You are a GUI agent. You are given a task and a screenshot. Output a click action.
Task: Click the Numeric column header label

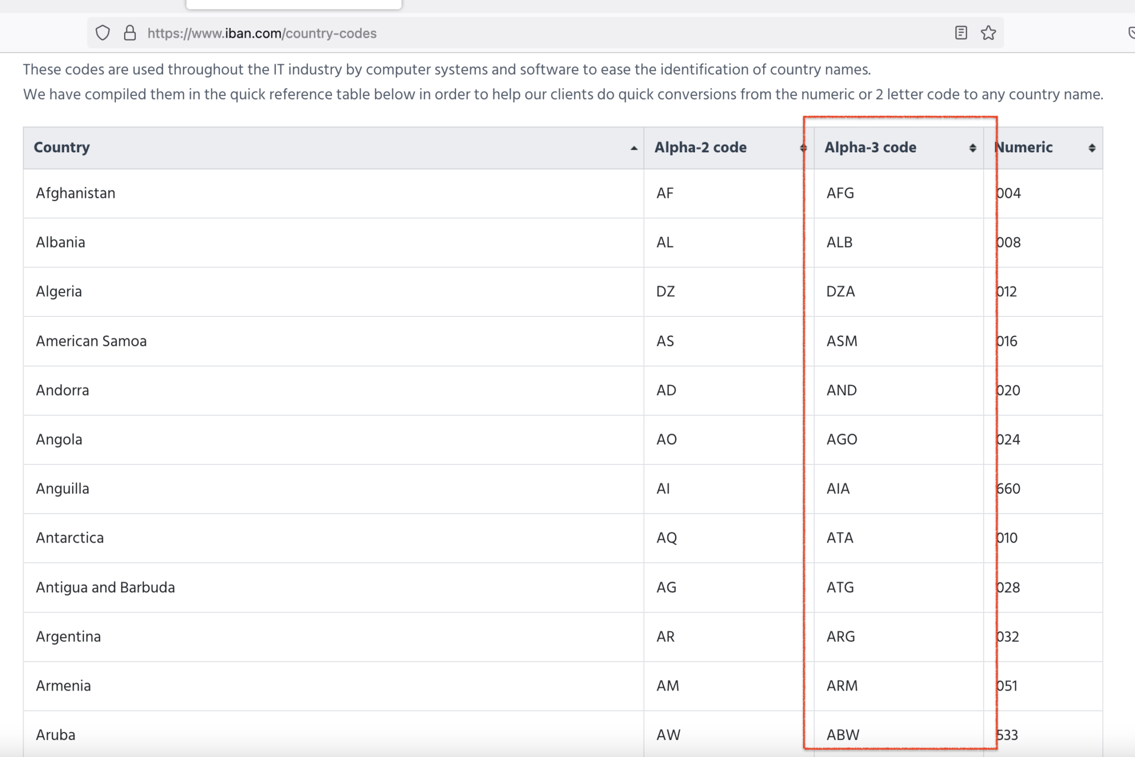(1024, 147)
